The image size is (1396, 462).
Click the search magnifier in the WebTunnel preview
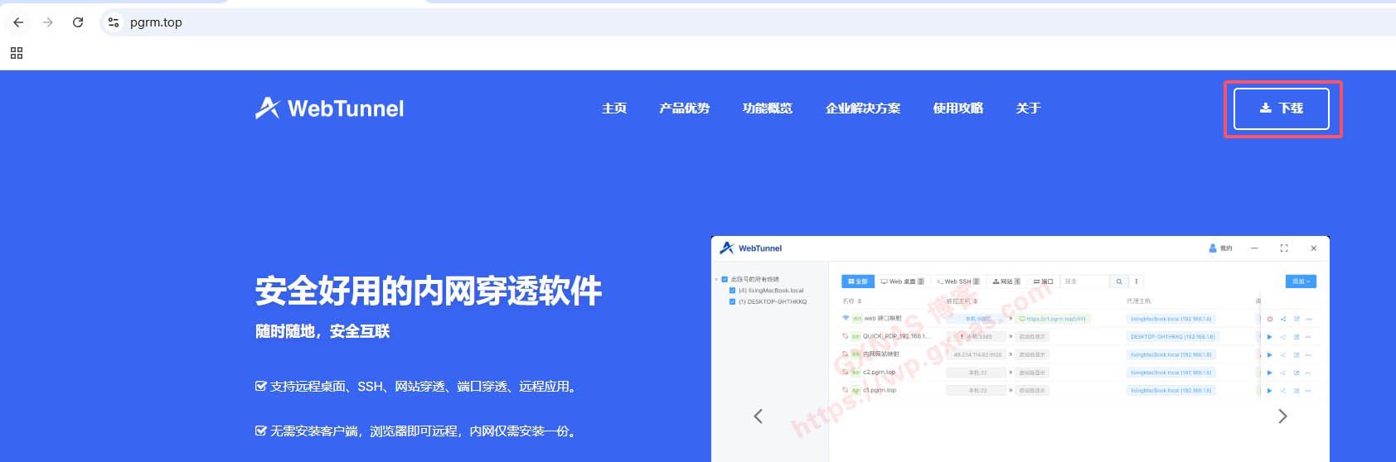point(1119,282)
